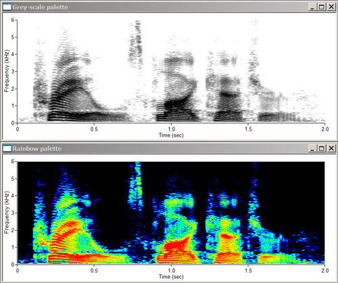Minimize the Rainbow palette window
This screenshot has width=338, height=283.
click(312, 148)
